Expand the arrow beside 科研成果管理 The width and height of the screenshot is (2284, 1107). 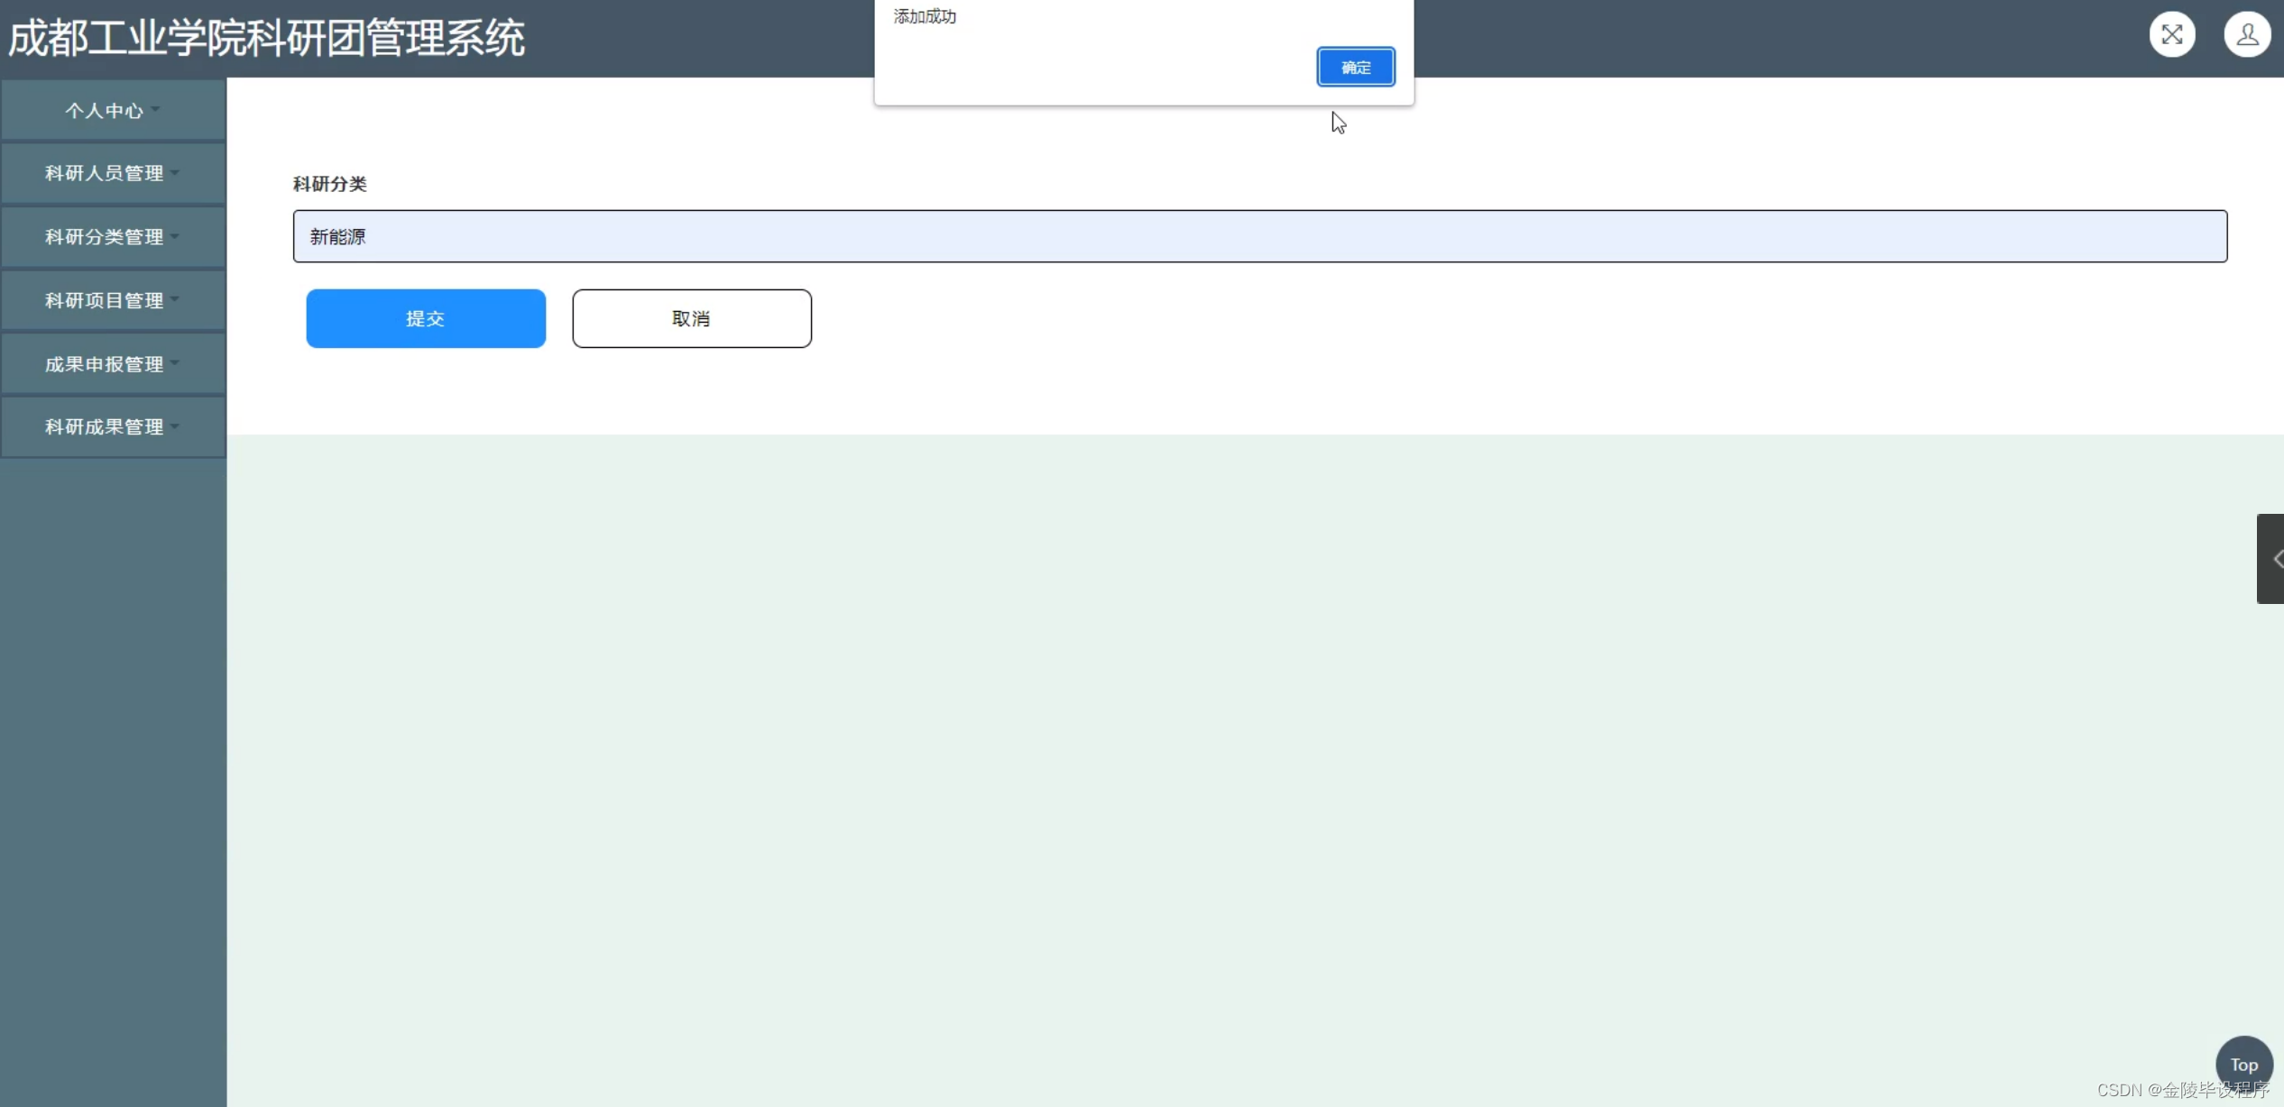pyautogui.click(x=175, y=426)
